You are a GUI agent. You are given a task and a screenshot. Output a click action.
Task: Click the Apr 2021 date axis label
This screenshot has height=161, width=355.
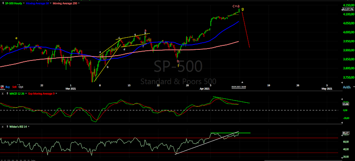point(205,89)
